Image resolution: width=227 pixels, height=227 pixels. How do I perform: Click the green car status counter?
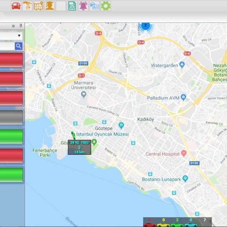click(x=177, y=222)
